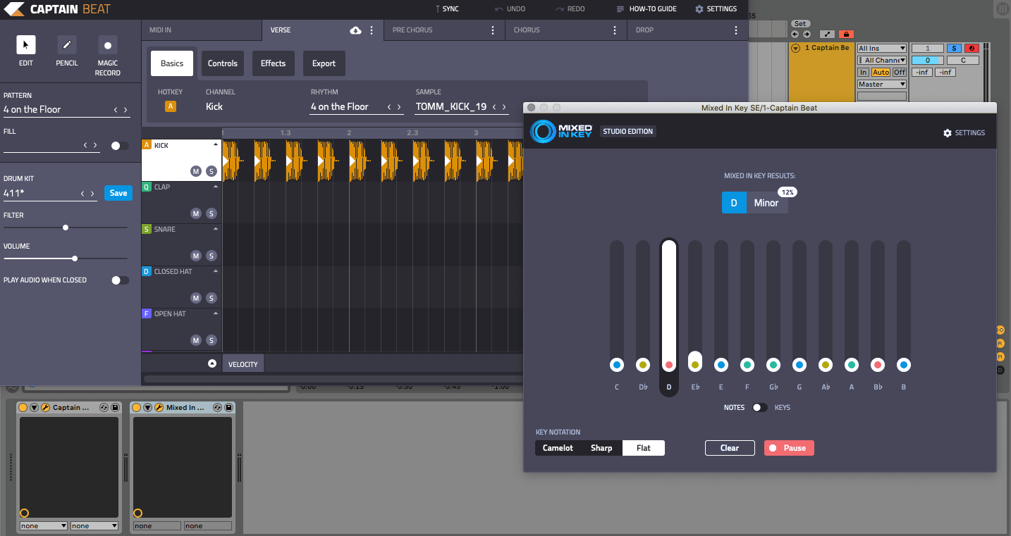Open the Export tab
Viewport: 1011px width, 536px height.
(324, 63)
